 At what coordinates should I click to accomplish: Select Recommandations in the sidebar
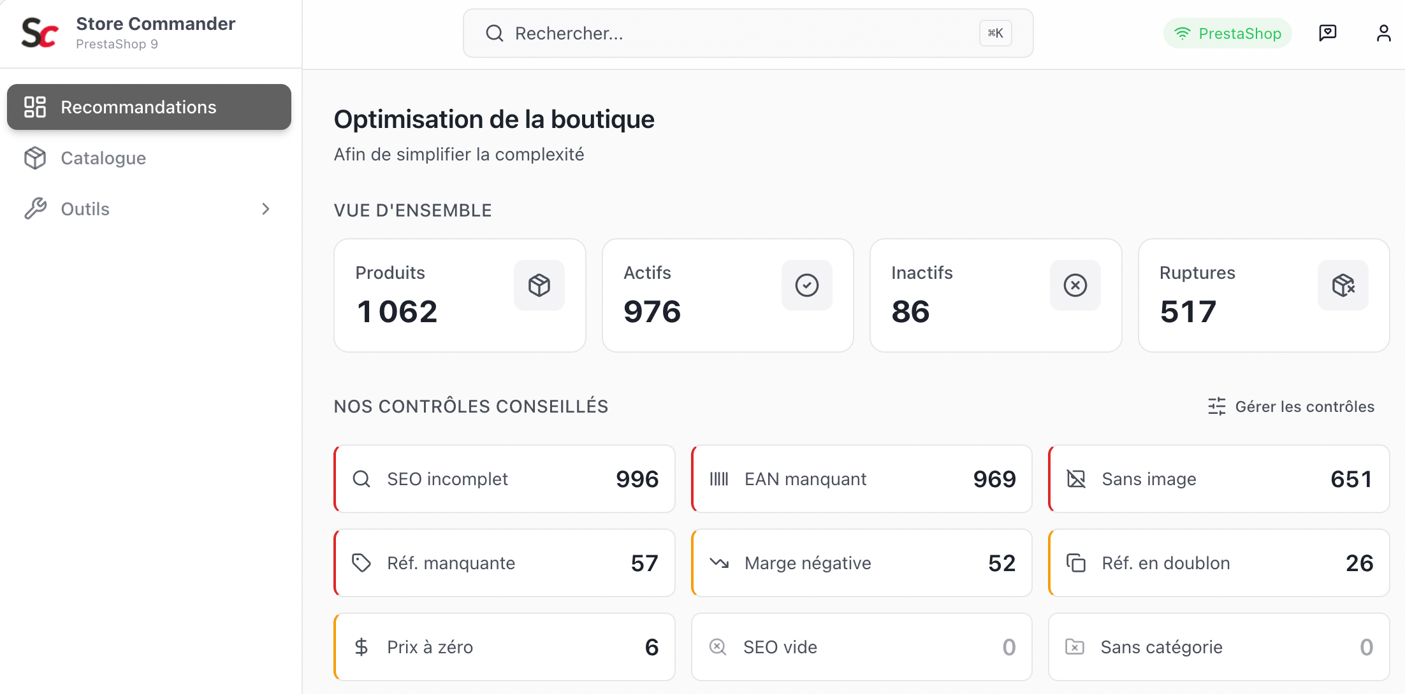(x=149, y=107)
